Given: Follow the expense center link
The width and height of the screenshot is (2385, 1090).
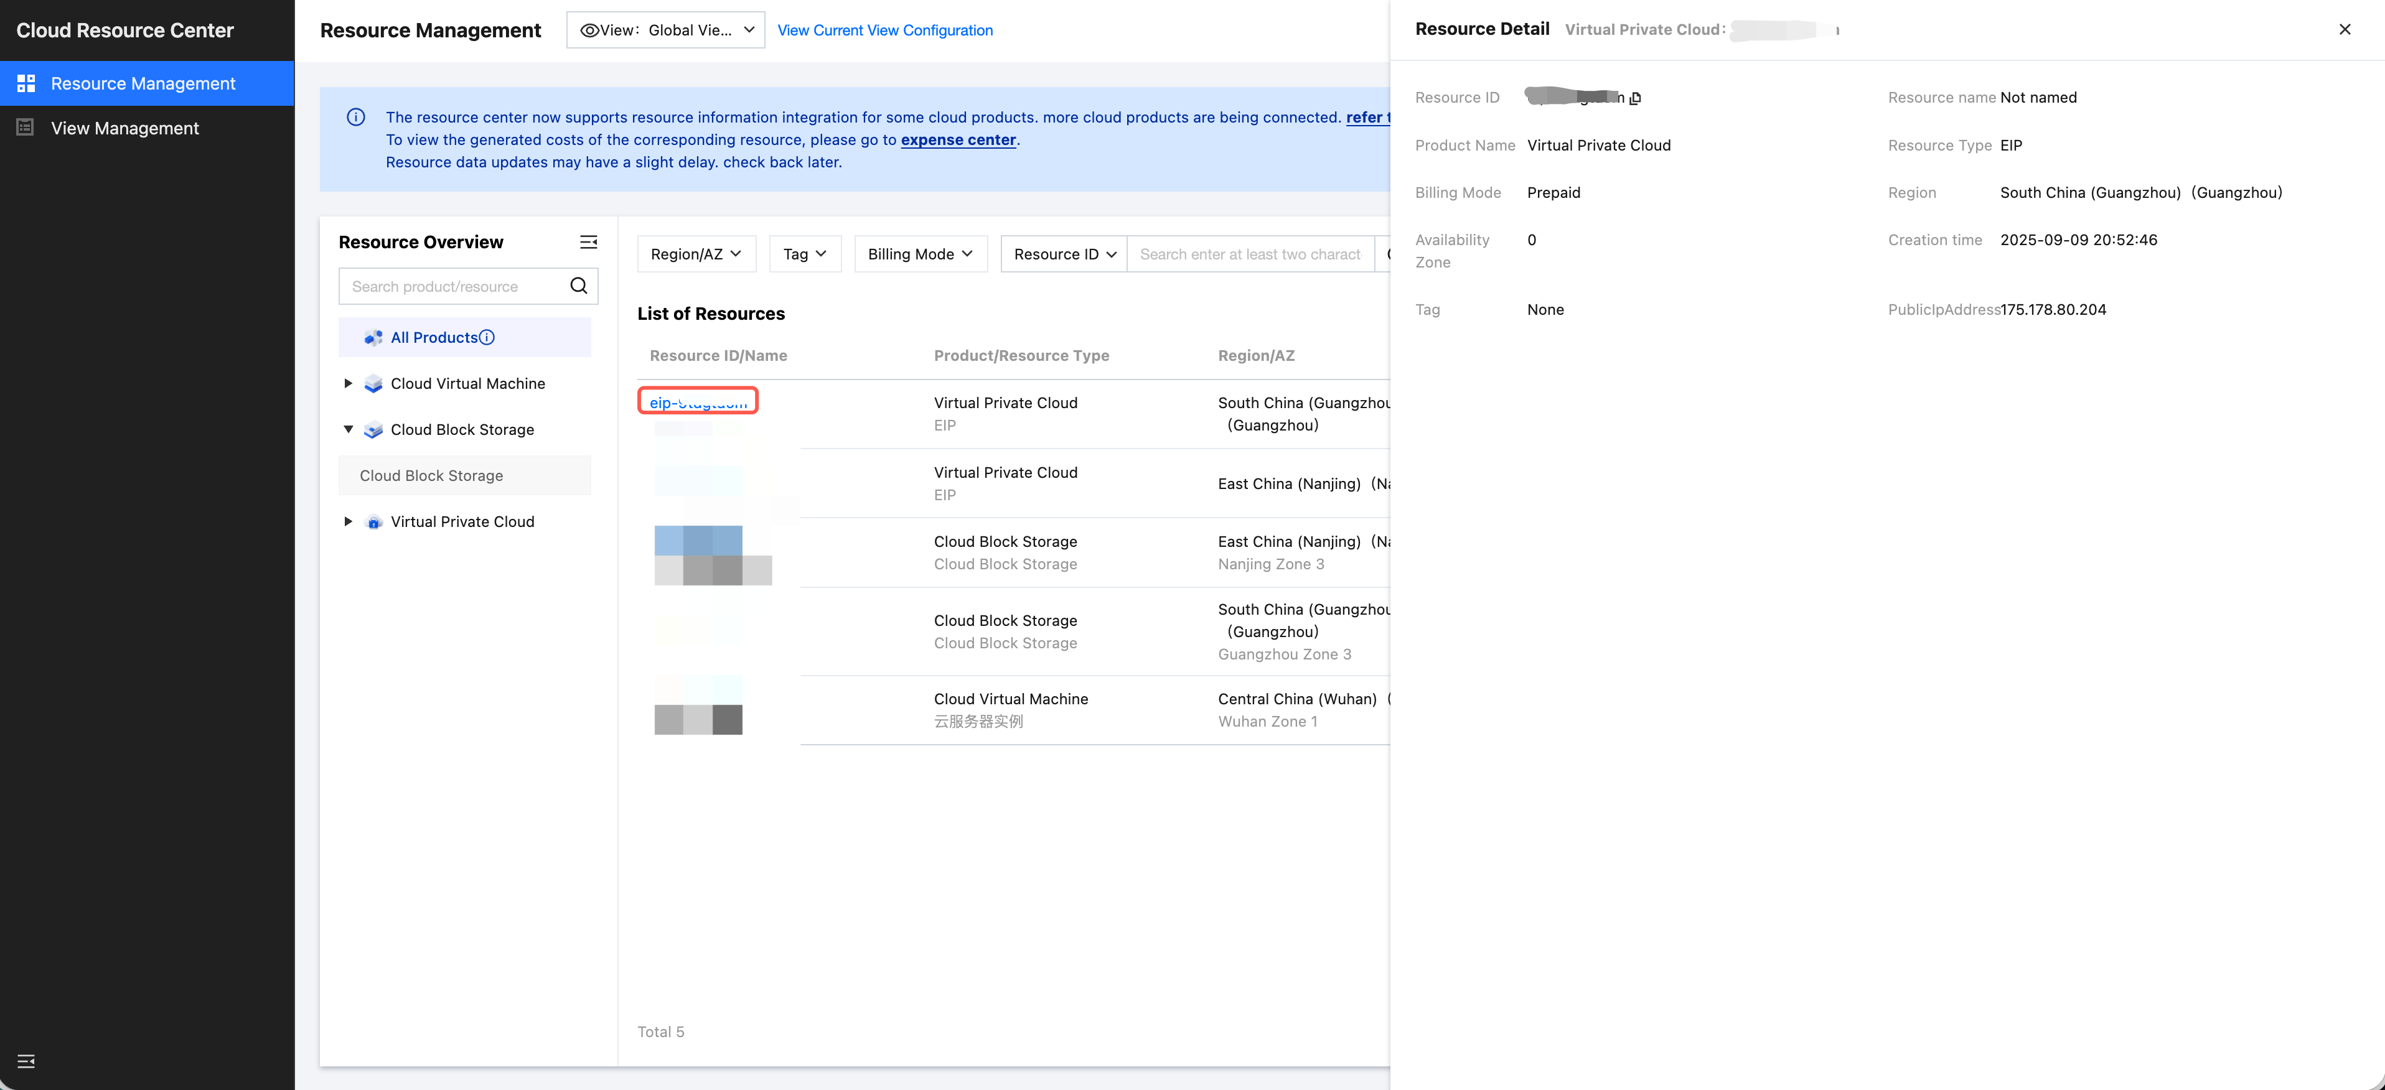Looking at the screenshot, I should click(957, 140).
